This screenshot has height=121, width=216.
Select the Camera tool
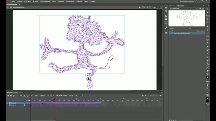point(208,81)
